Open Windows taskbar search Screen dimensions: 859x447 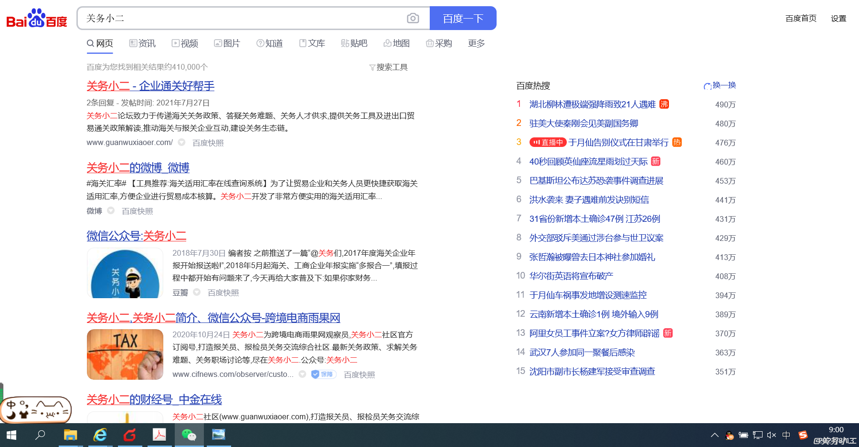click(x=41, y=435)
